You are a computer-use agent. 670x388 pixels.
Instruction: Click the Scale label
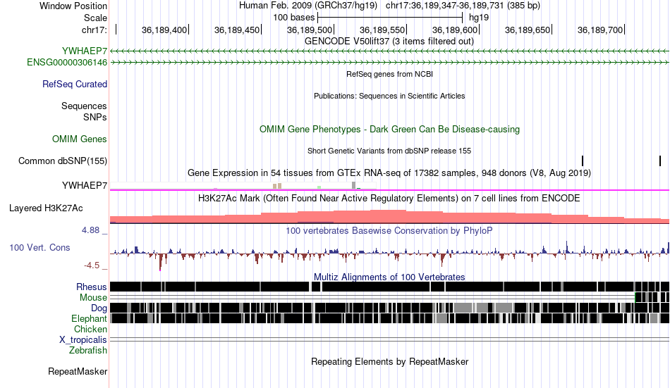[95, 18]
